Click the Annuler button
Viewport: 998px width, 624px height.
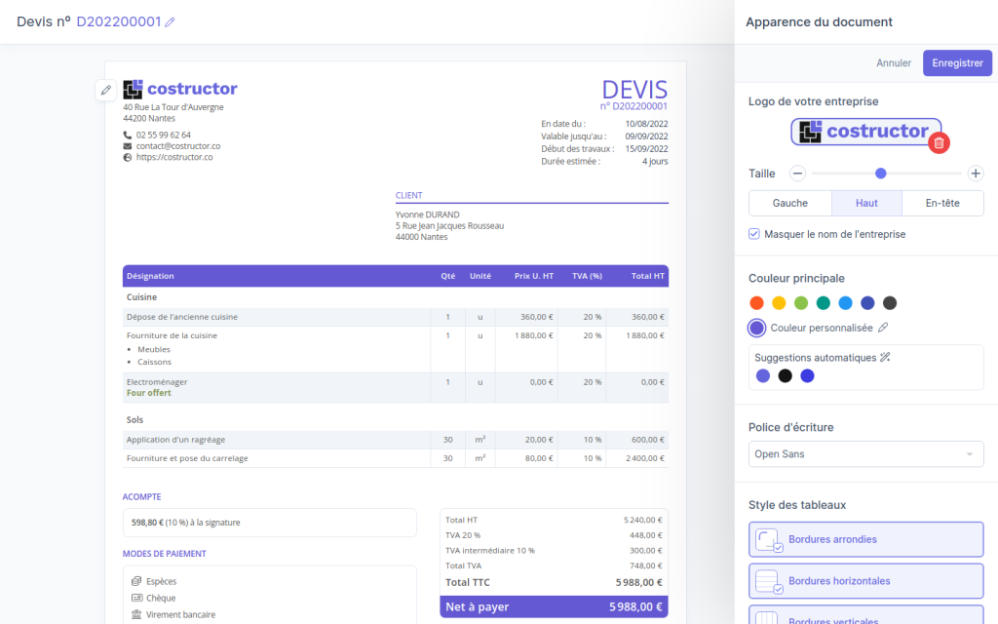point(893,61)
